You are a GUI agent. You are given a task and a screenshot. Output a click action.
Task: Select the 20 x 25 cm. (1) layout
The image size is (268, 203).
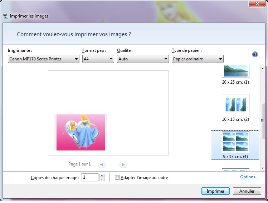[x=235, y=75]
